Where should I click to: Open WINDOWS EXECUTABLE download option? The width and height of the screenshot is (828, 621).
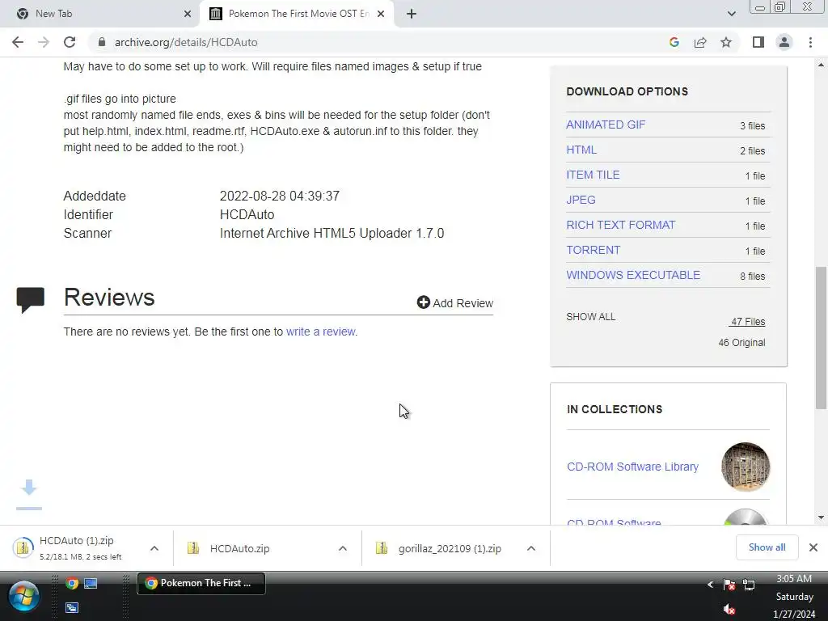click(x=633, y=275)
